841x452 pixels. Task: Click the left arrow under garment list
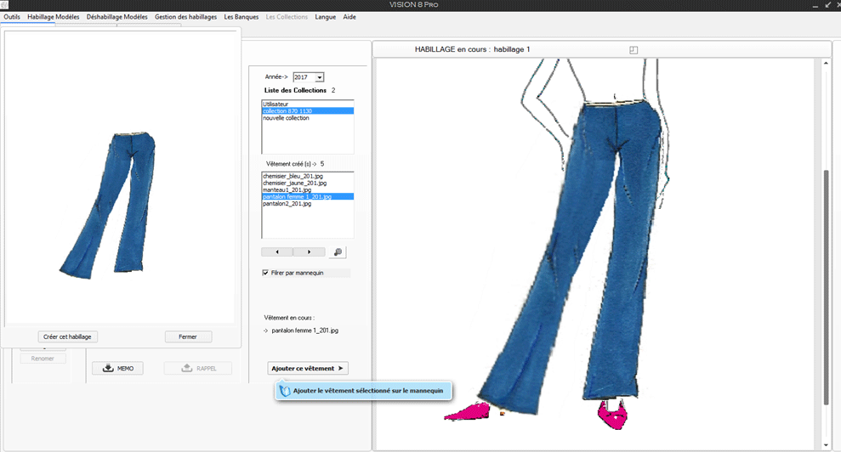[x=277, y=252]
